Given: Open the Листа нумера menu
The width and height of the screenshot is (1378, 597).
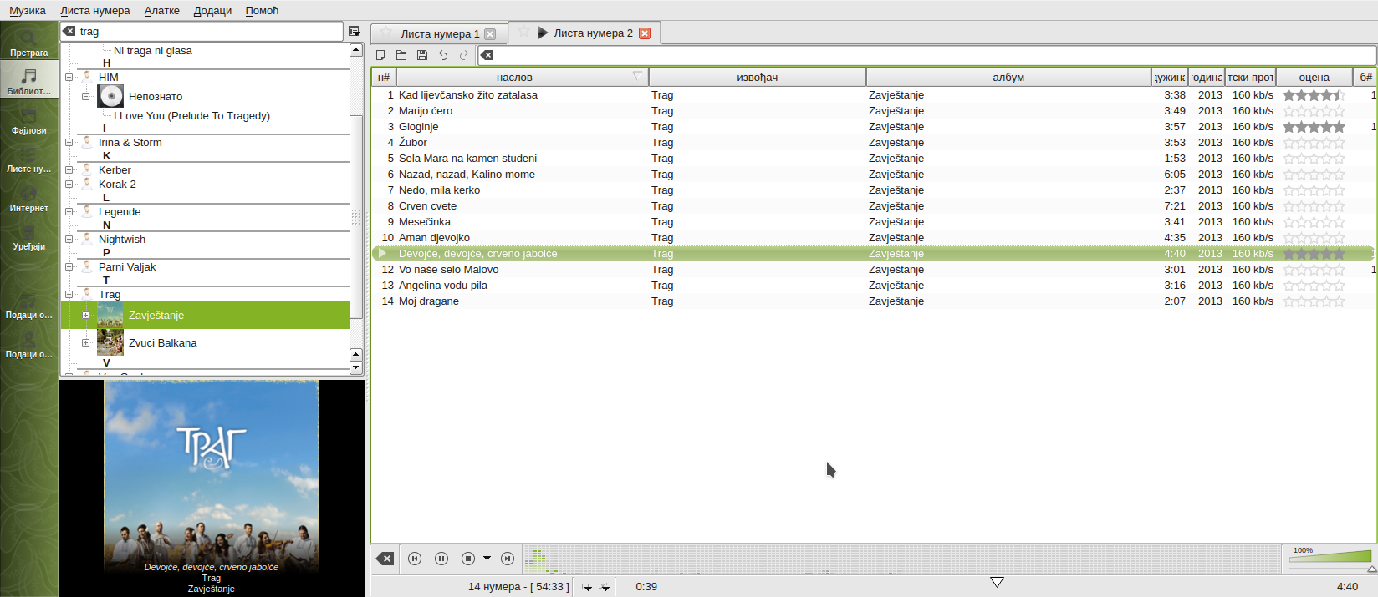Looking at the screenshot, I should (x=95, y=11).
